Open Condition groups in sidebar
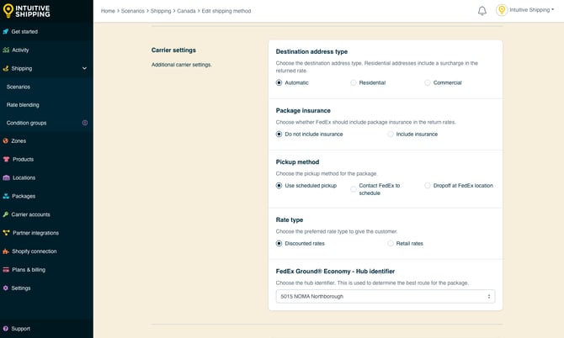Image resolution: width=564 pixels, height=338 pixels. [26, 123]
